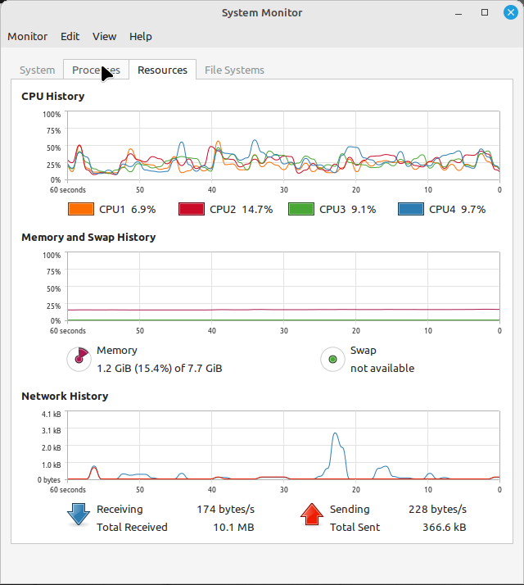Click the CPU1 6.9% label
Screen dimensions: 524x585
coord(127,209)
